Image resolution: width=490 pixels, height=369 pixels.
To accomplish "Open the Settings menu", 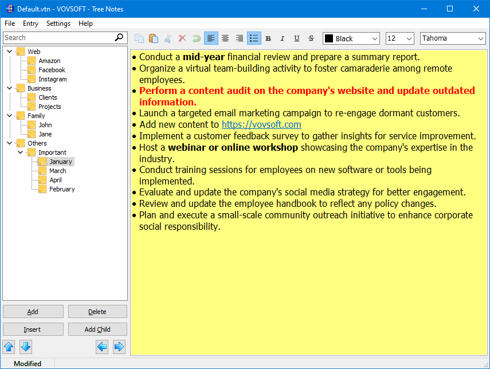I will pos(58,23).
